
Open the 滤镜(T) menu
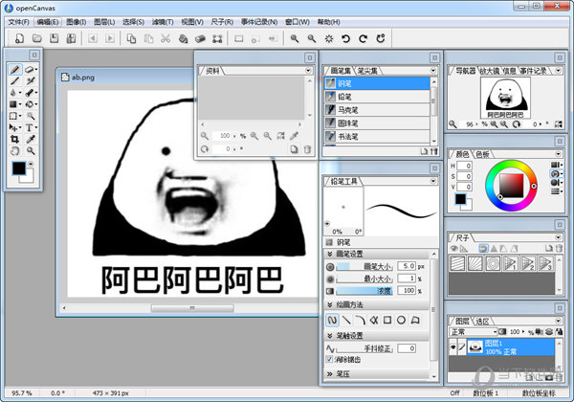(x=163, y=22)
